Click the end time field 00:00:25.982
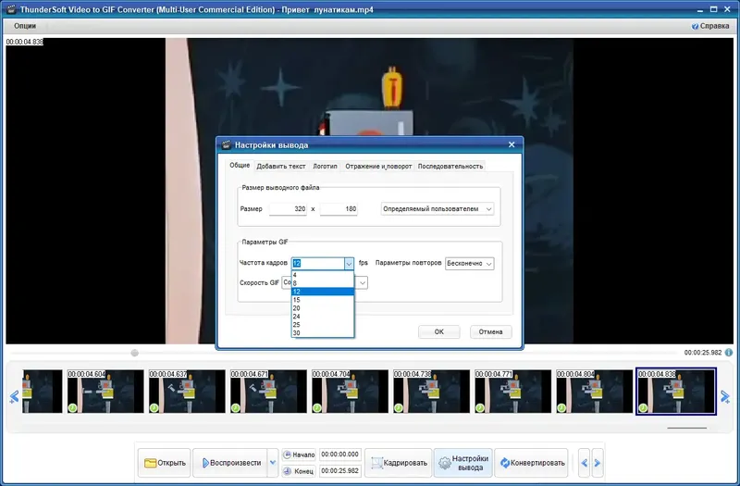This screenshot has width=740, height=486. (x=339, y=471)
